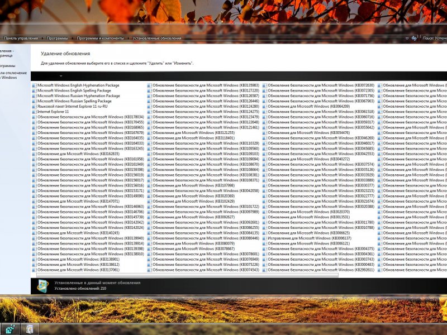Open the column header sort dropdown arrow
447x335 pixels.
61,76
